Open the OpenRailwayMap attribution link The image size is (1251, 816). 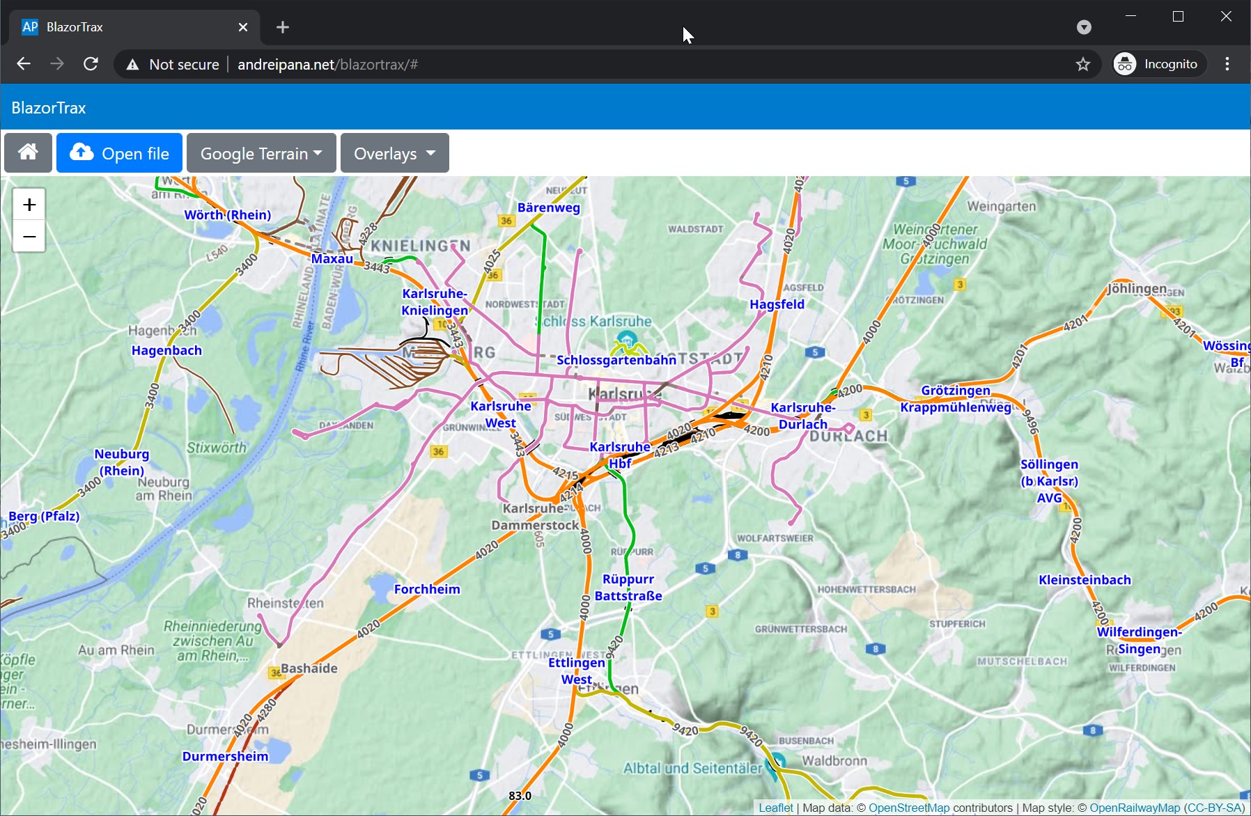(x=1135, y=808)
